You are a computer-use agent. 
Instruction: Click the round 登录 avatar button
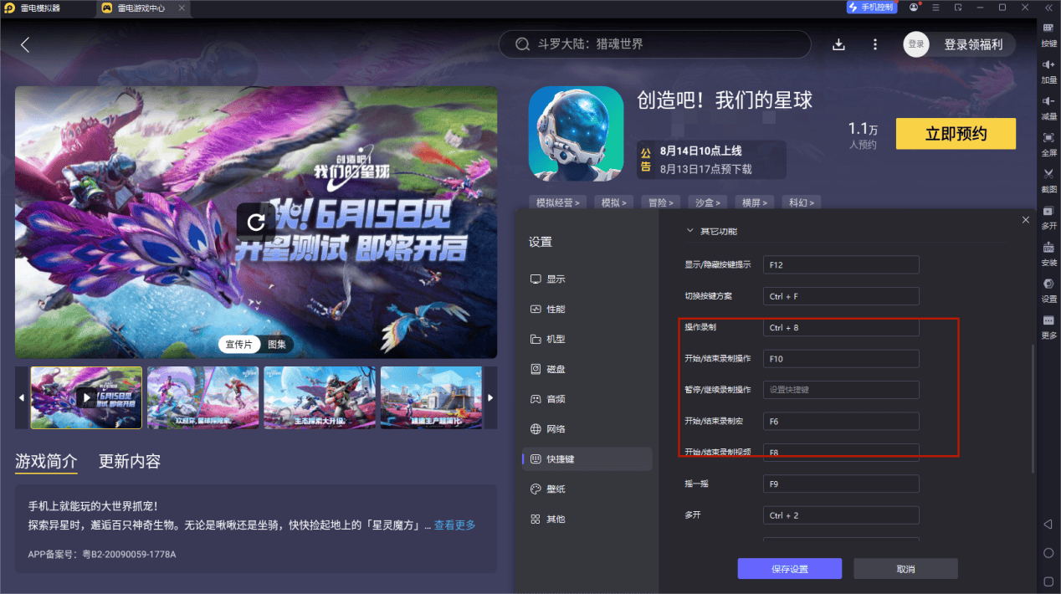916,44
